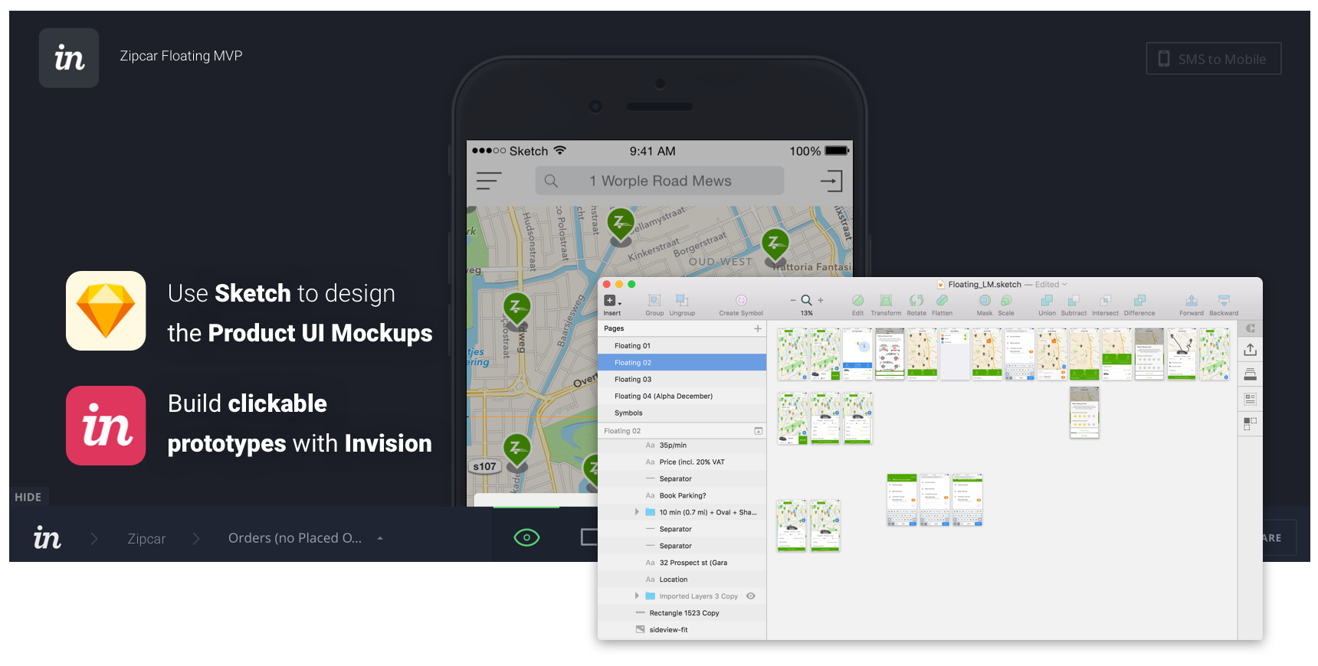Click the export share icon in Sketch inspector
Image resolution: width=1318 pixels, height=666 pixels.
(1251, 349)
